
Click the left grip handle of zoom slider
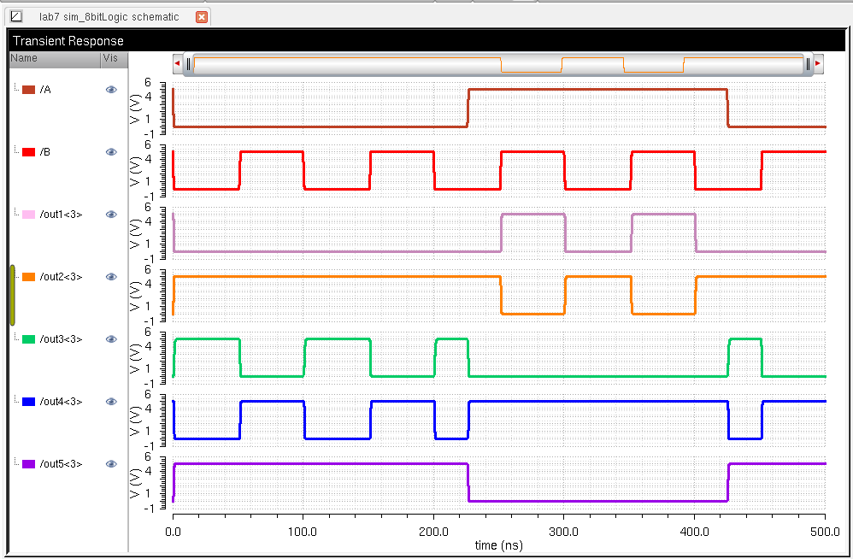pos(189,63)
